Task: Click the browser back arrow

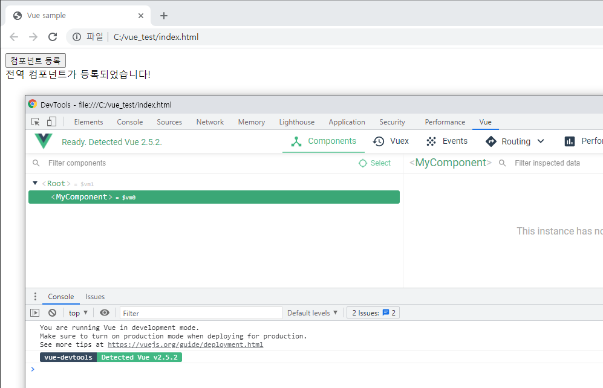Action: coord(14,37)
